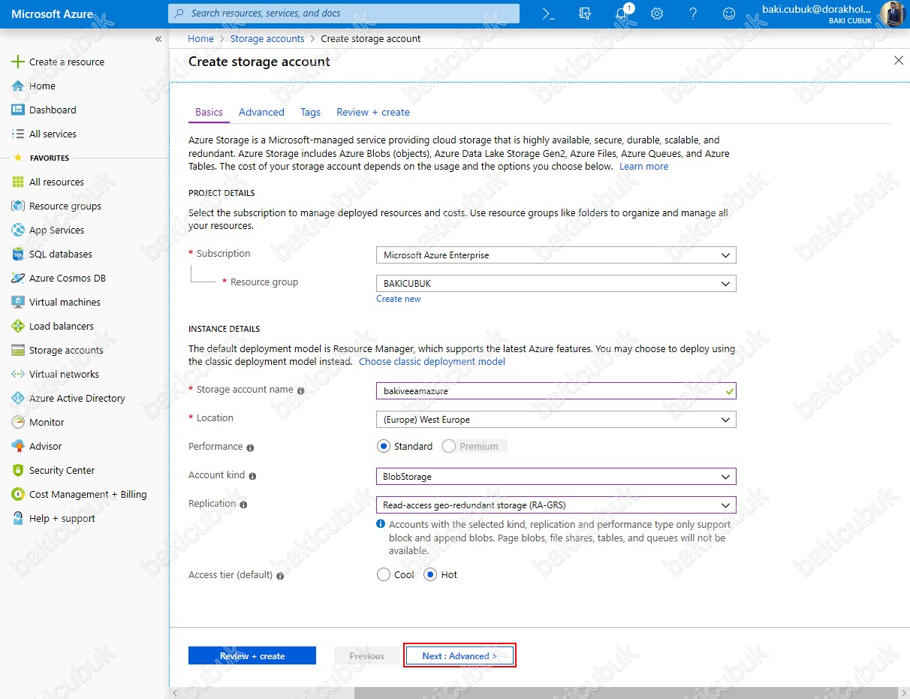
Task: Open the portal settings gear icon
Action: (657, 14)
